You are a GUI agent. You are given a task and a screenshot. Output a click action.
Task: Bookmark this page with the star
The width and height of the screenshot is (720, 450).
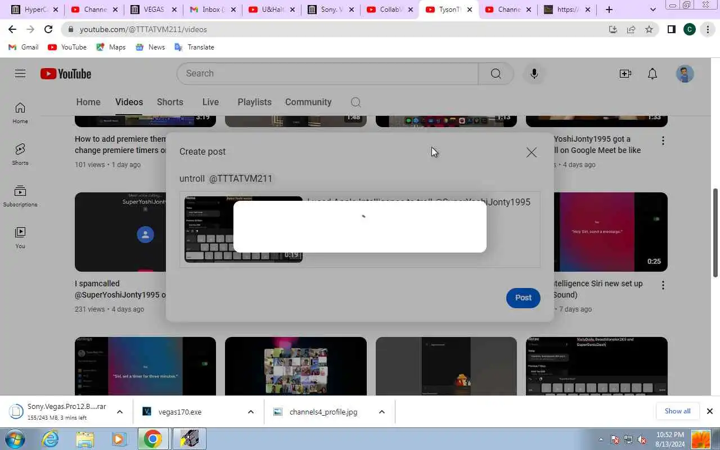649,29
